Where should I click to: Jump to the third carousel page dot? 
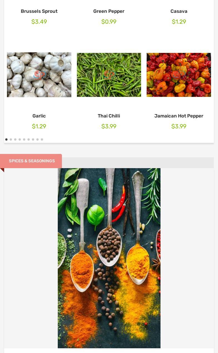tap(15, 139)
